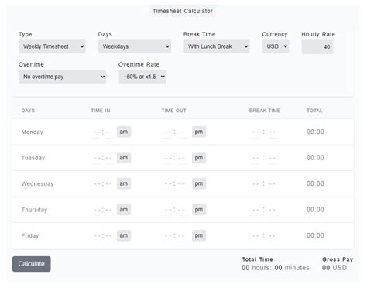
Task: Toggle Tuesday time in am button
Action: point(124,158)
